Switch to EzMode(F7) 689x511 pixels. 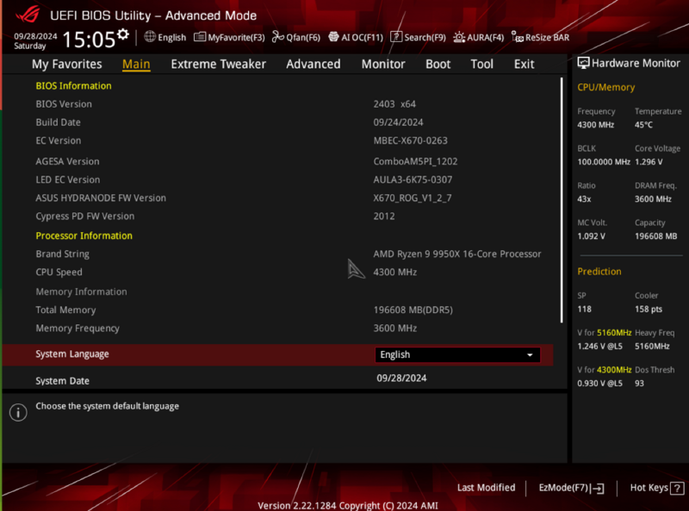[x=571, y=488]
